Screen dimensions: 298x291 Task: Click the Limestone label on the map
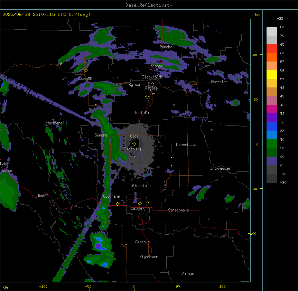point(53,123)
